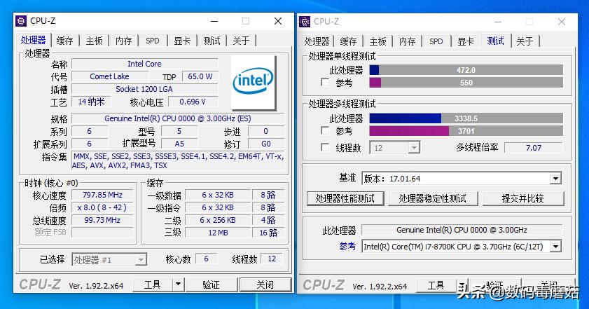Click 工具 button in left window
The height and width of the screenshot is (309, 589).
pyautogui.click(x=153, y=284)
